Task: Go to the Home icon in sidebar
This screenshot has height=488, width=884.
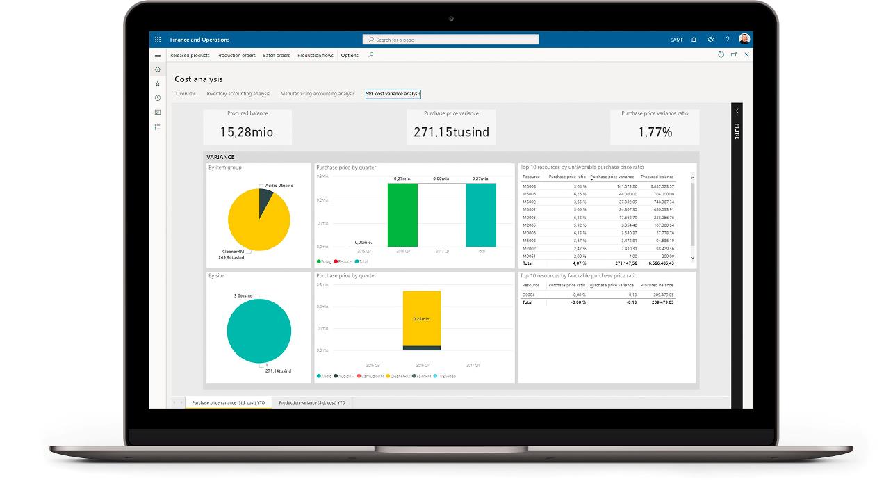Action: tap(158, 69)
